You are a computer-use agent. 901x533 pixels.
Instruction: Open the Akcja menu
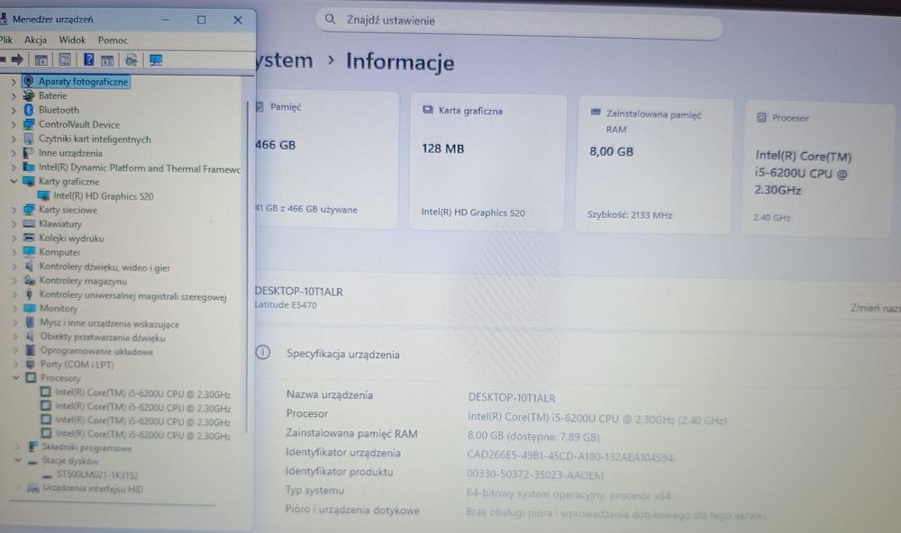[36, 40]
